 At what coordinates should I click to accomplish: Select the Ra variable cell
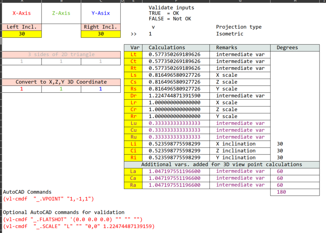(x=133, y=185)
